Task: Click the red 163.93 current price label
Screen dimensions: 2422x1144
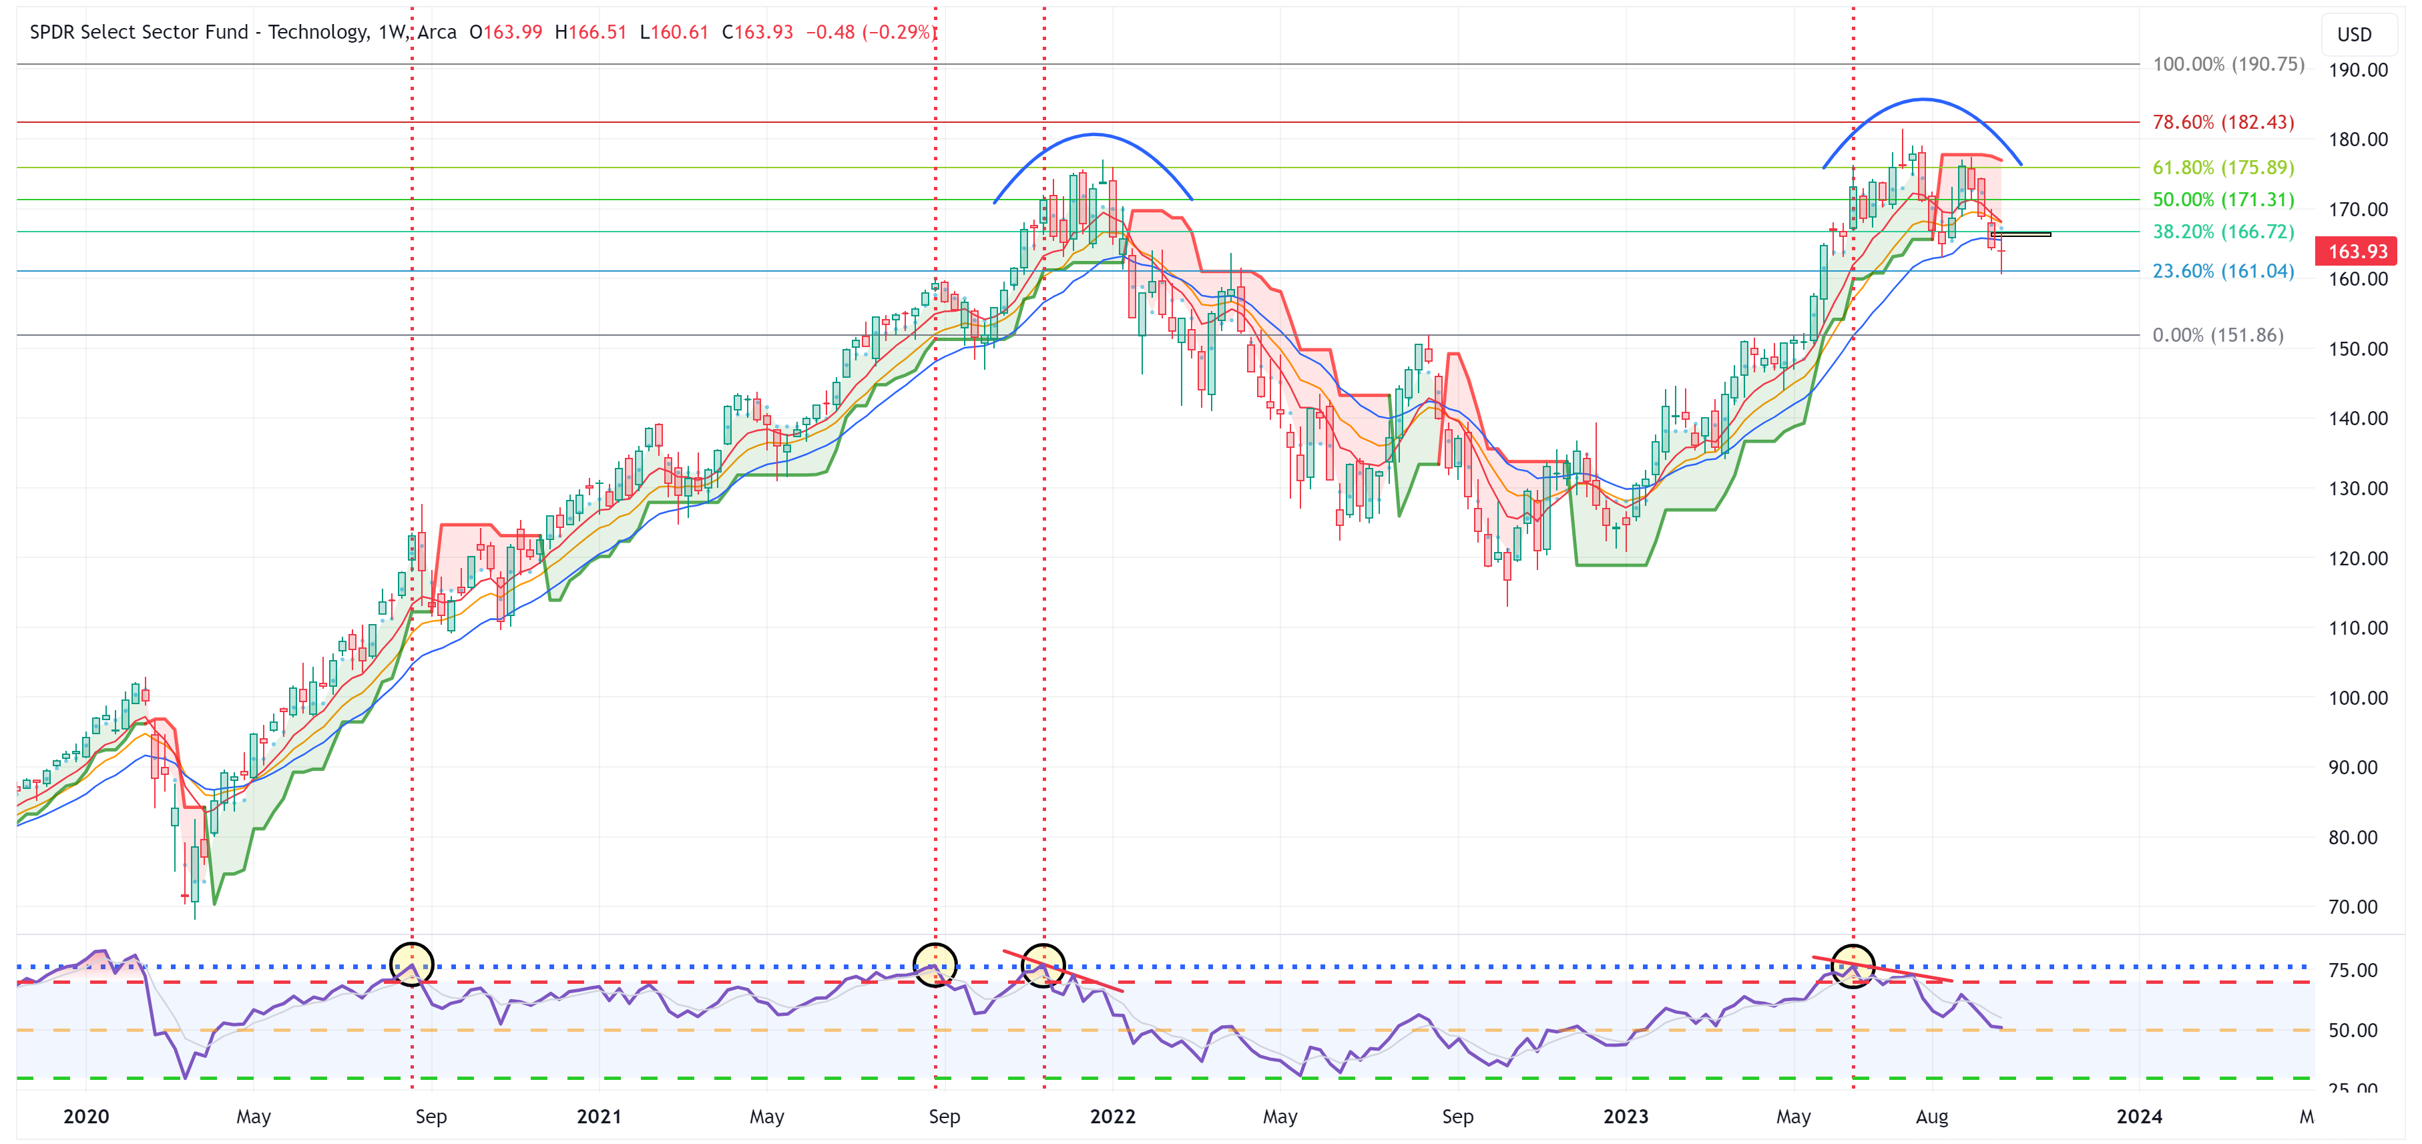Action: click(2356, 251)
